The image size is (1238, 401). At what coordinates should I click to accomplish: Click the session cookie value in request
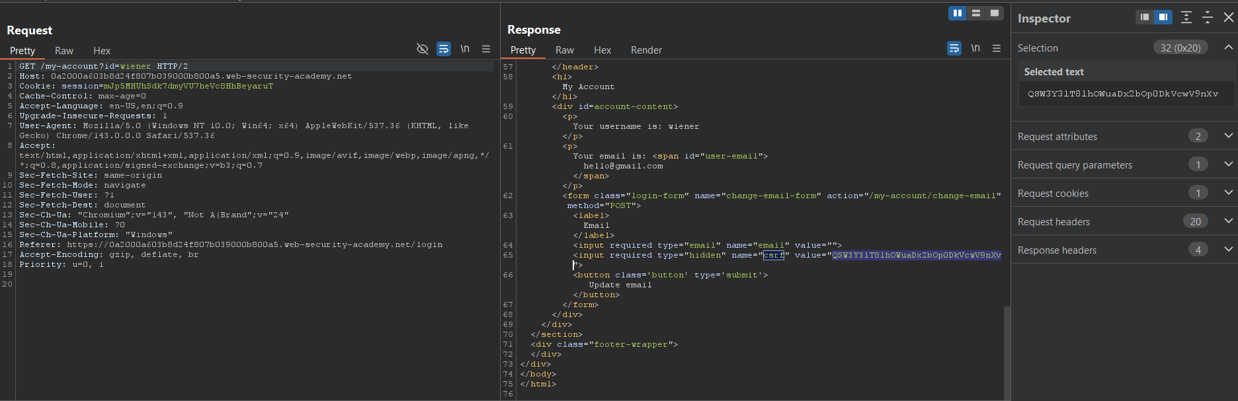tap(188, 86)
